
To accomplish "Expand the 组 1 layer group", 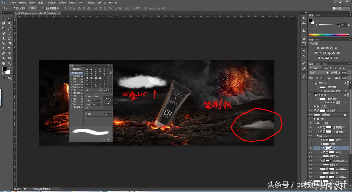I will click(315, 119).
